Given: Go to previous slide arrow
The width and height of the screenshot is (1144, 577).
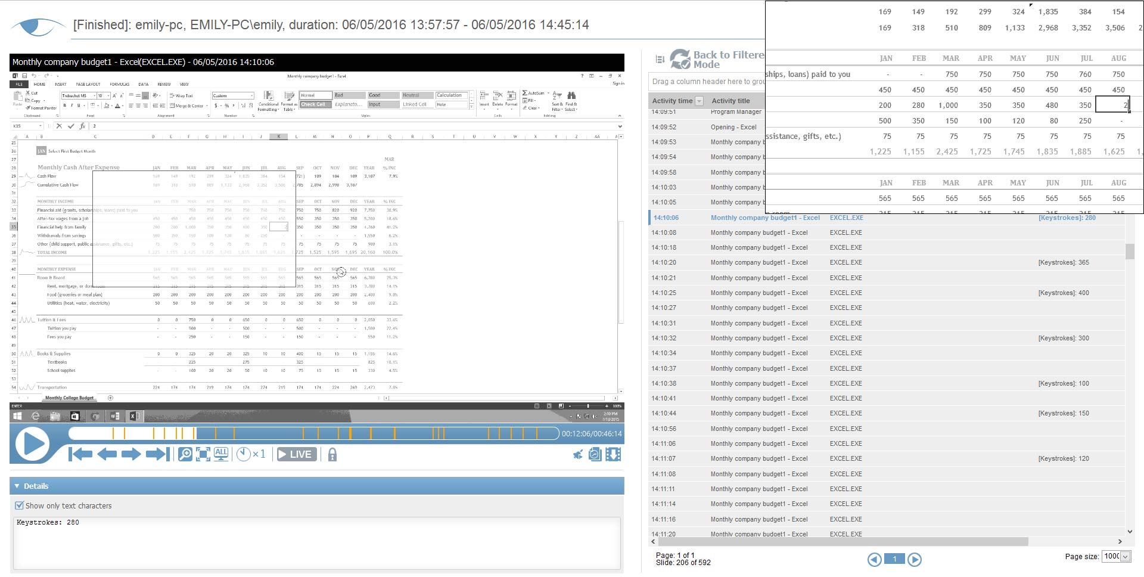Looking at the screenshot, I should [107, 454].
